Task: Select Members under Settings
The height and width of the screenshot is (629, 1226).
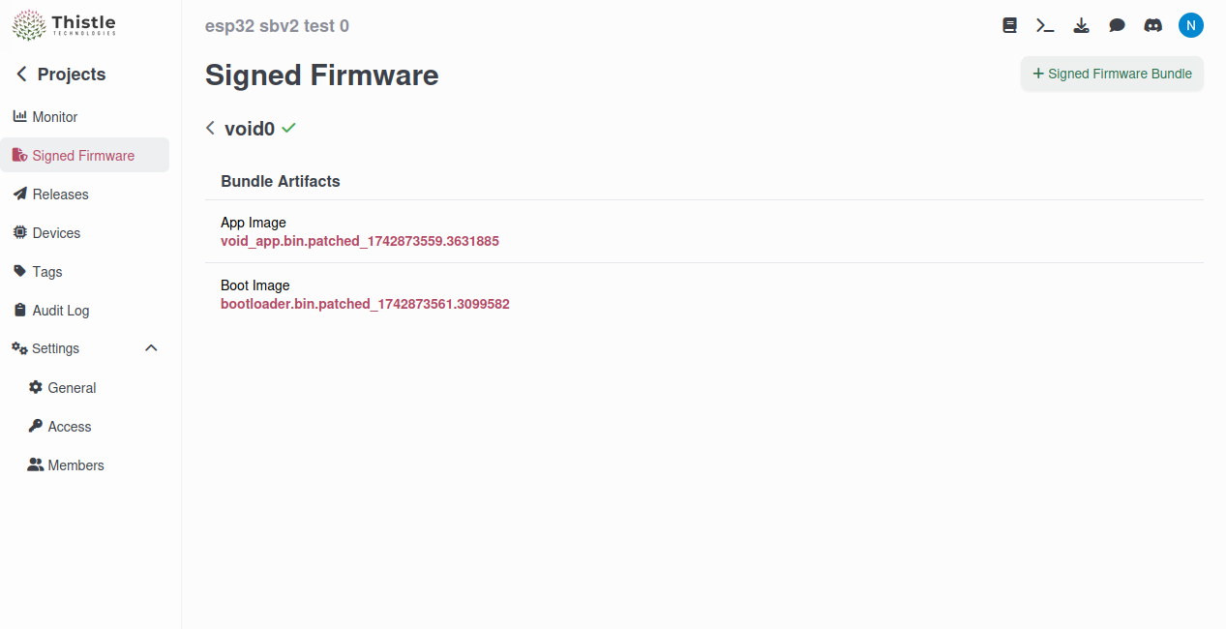Action: click(75, 464)
